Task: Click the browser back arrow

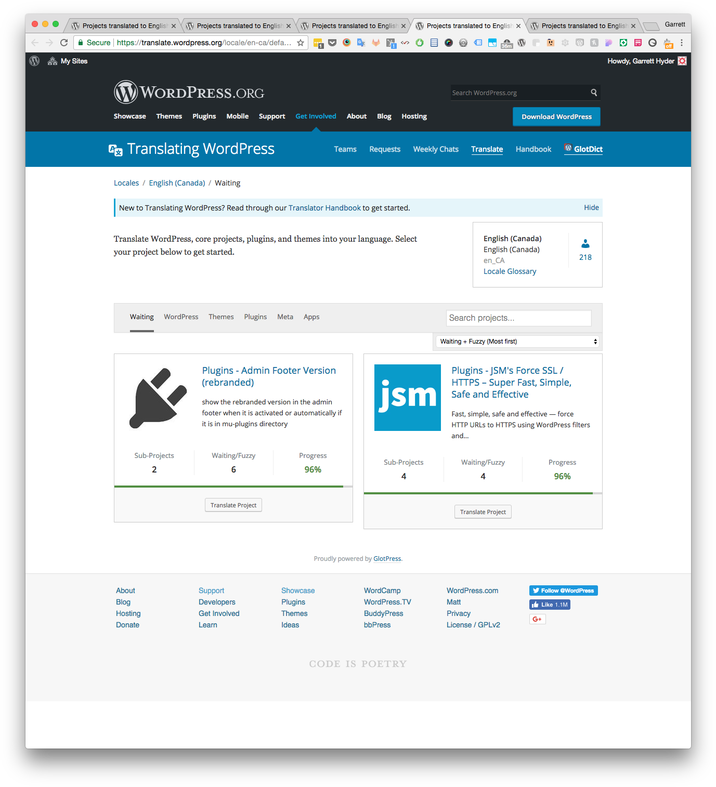Action: point(35,43)
